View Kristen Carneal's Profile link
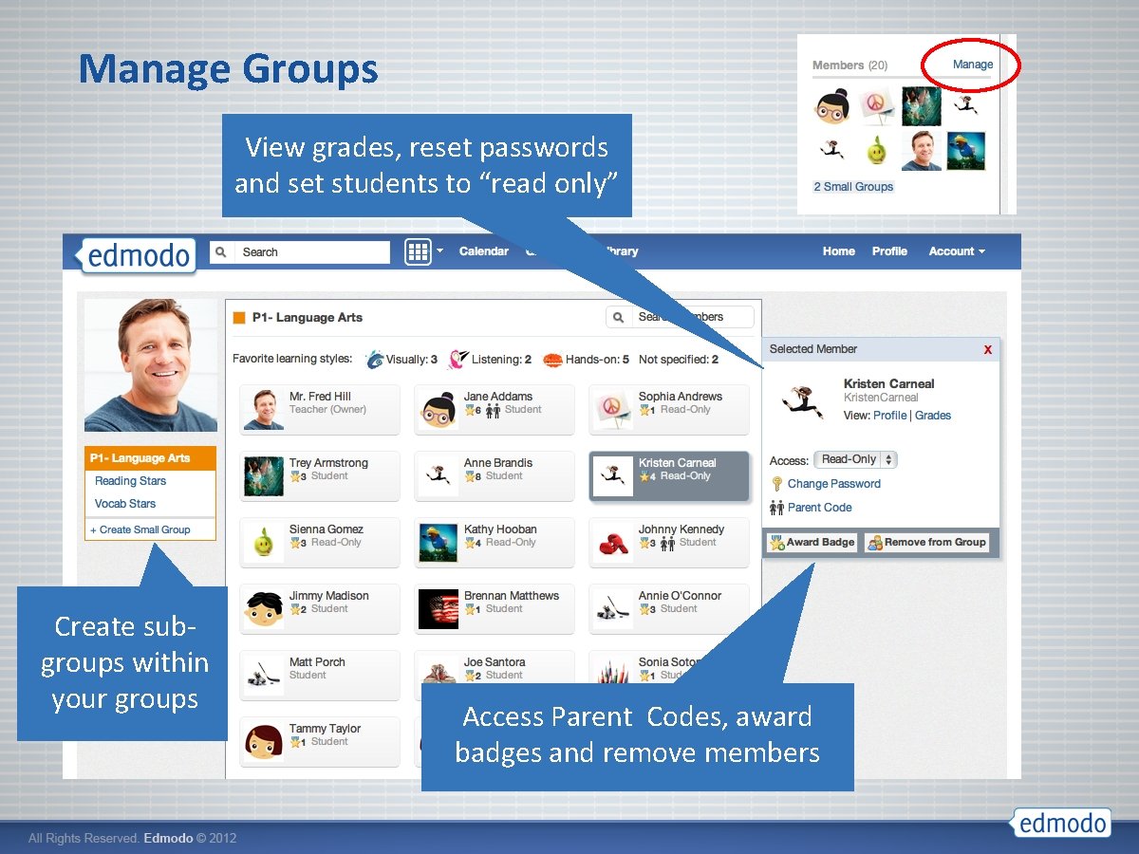This screenshot has width=1139, height=854. click(x=889, y=416)
